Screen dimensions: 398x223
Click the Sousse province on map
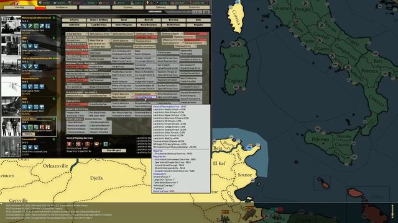pyautogui.click(x=244, y=175)
